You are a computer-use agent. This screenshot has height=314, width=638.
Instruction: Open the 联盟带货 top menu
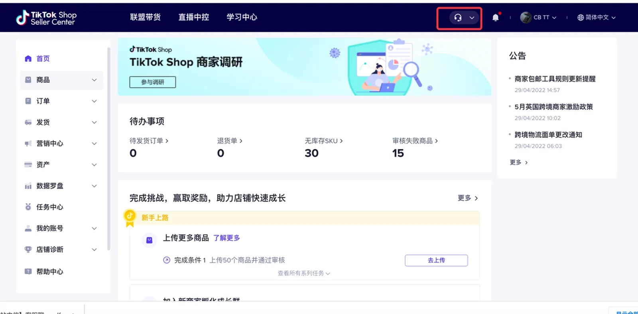[x=146, y=17]
